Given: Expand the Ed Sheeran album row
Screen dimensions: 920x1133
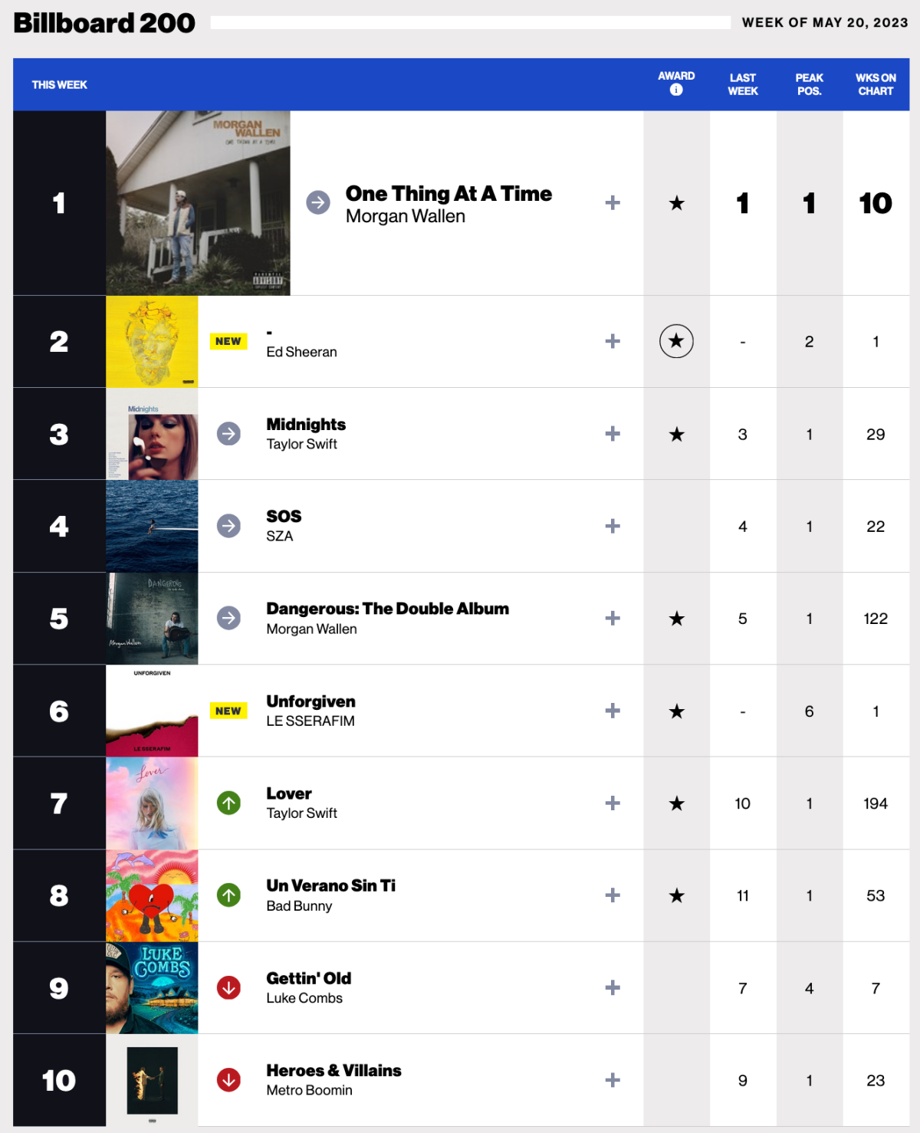Looking at the screenshot, I should [x=613, y=341].
